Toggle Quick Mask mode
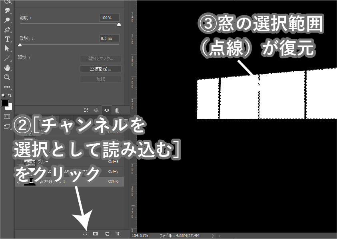 7,117
